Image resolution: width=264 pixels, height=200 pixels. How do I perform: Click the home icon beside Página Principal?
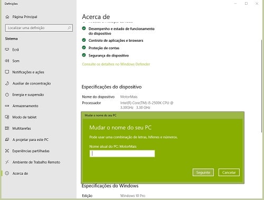pos(7,17)
